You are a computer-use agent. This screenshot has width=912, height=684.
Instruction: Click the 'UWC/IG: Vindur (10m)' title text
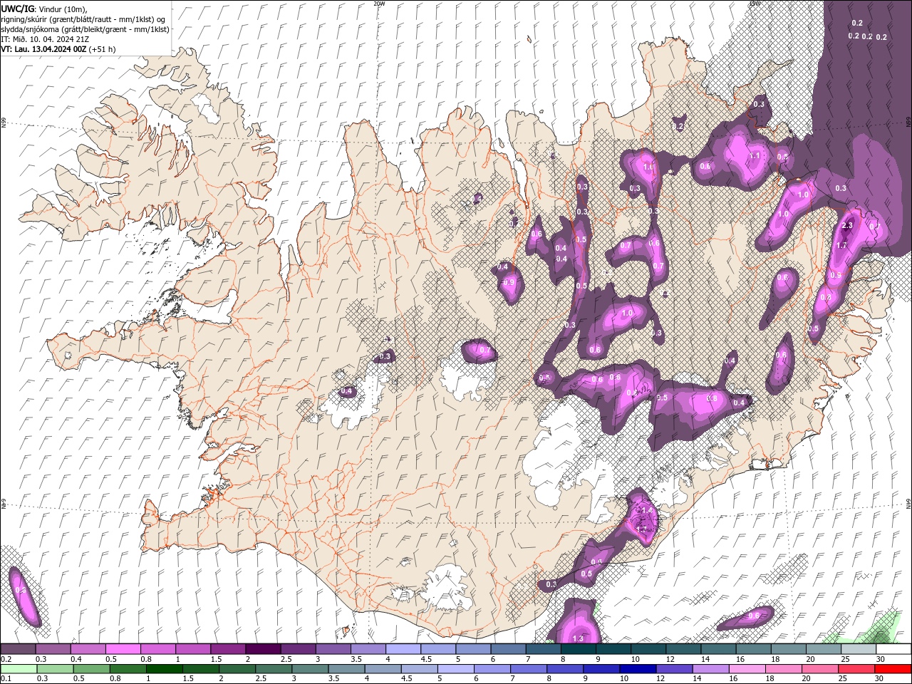44,9
